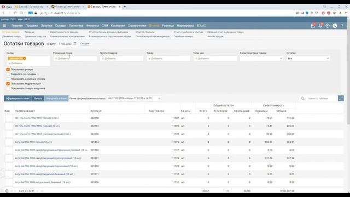Click the table fullscreen button at right
The height and width of the screenshot is (197, 350).
pos(341,99)
